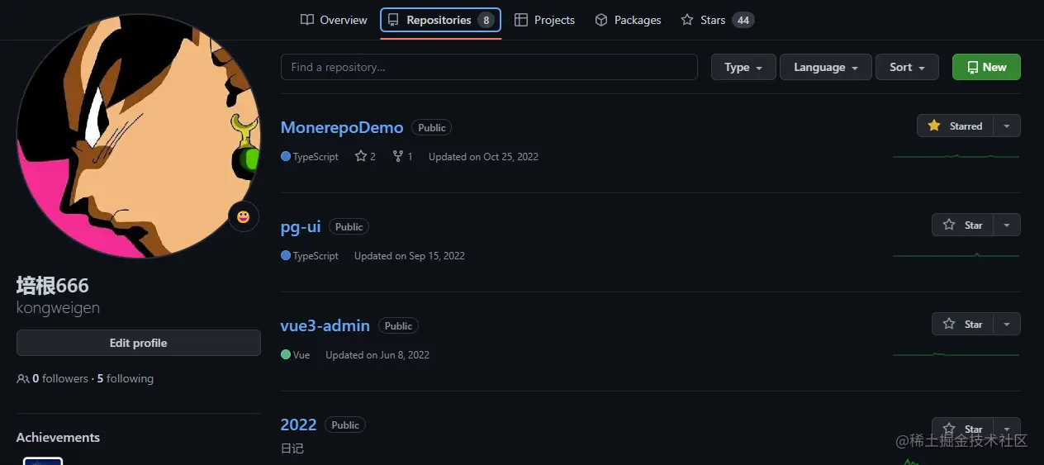Image resolution: width=1044 pixels, height=465 pixels.
Task: Click MonerepoDemo stargazers count icon
Action: pyautogui.click(x=361, y=156)
